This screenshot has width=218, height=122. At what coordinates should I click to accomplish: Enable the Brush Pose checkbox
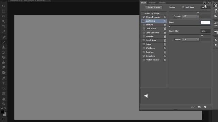(144, 40)
